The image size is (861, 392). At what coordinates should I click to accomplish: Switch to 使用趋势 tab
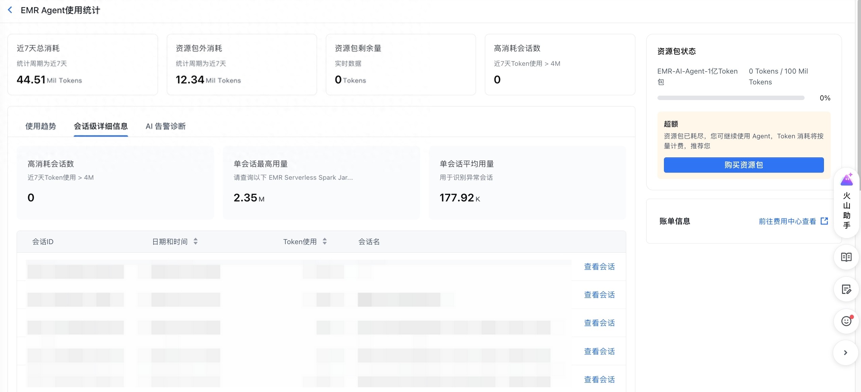41,126
